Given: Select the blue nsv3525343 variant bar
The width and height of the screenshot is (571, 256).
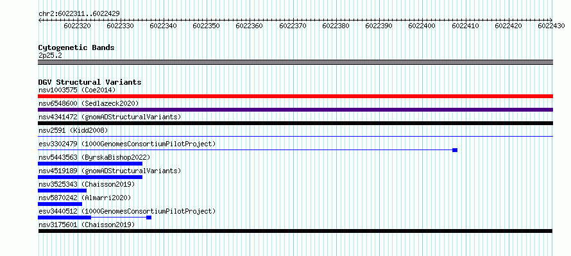Looking at the screenshot, I should pyautogui.click(x=62, y=191).
